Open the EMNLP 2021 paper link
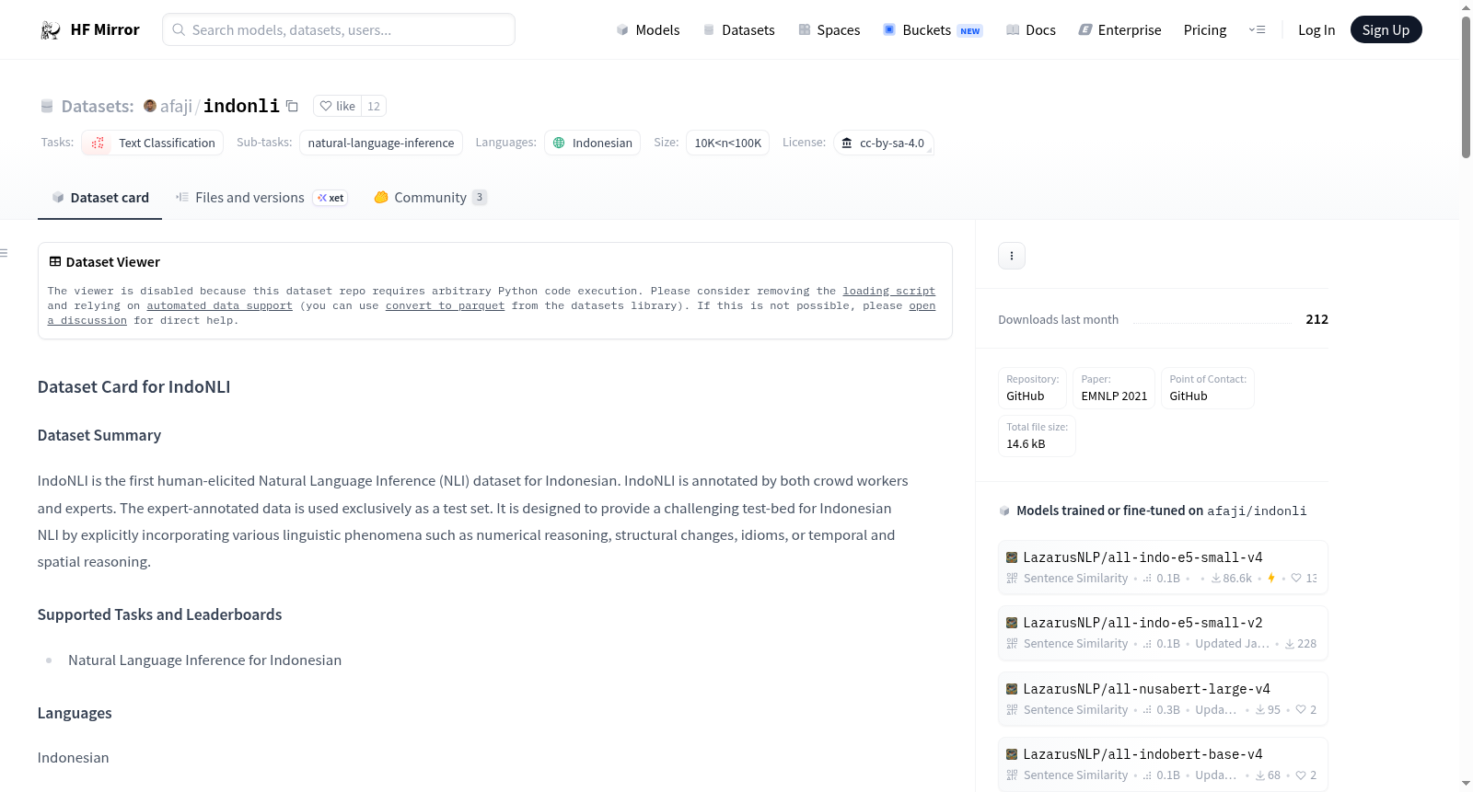This screenshot has height=792, width=1473. (x=1114, y=388)
